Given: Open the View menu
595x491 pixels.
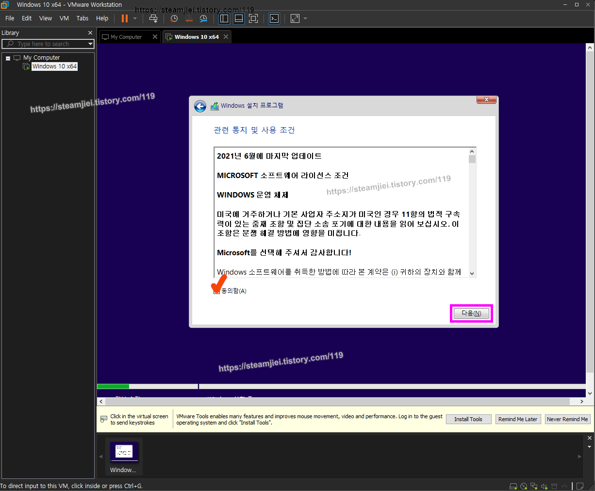Looking at the screenshot, I should pos(46,18).
